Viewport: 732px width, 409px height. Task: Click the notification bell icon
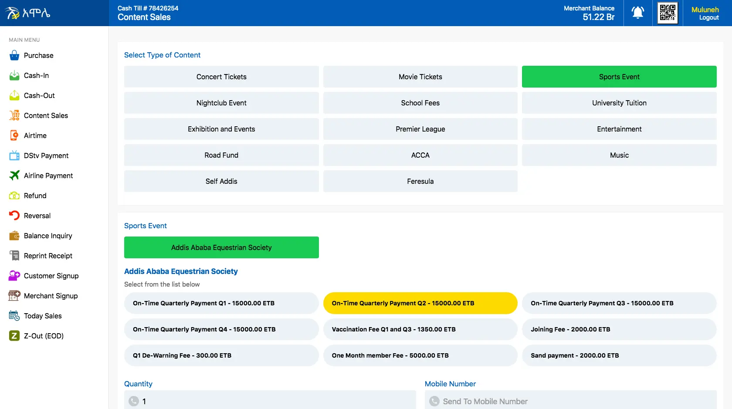click(x=637, y=13)
